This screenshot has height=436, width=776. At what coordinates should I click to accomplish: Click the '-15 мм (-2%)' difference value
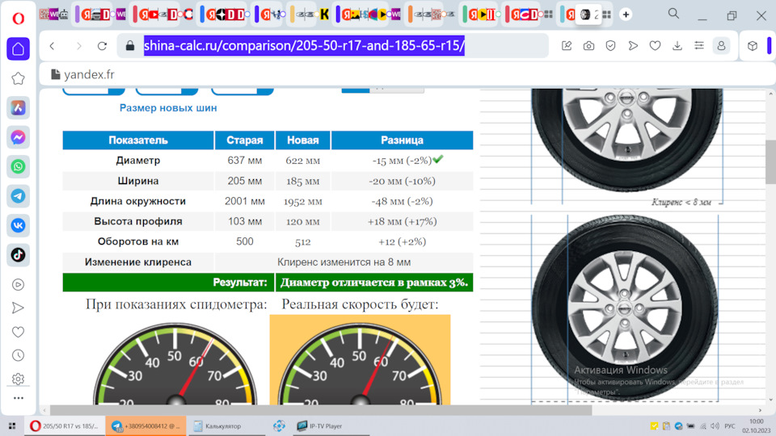tap(402, 161)
